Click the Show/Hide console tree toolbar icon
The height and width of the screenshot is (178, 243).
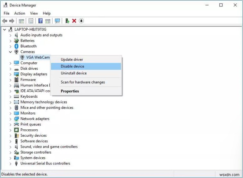pos(21,21)
